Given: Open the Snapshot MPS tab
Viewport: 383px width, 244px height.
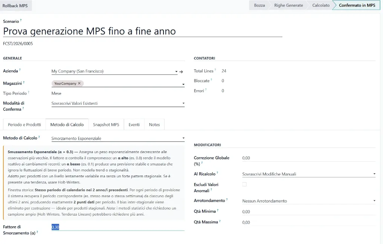Looking at the screenshot, I should pos(106,124).
